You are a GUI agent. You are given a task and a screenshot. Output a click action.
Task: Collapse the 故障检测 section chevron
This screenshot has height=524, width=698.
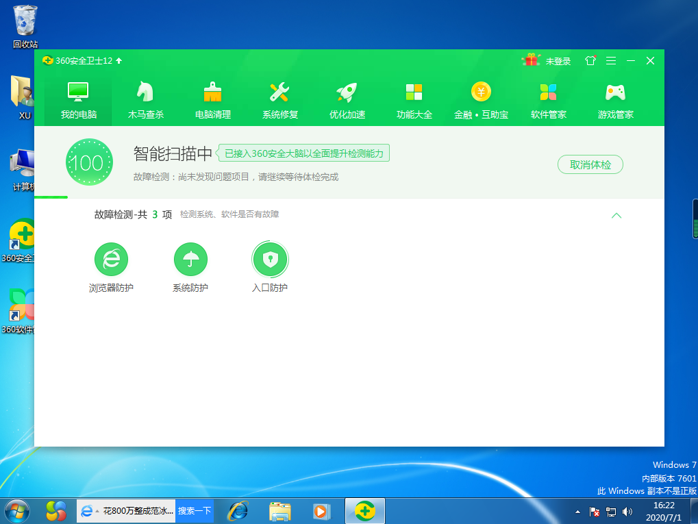click(616, 215)
